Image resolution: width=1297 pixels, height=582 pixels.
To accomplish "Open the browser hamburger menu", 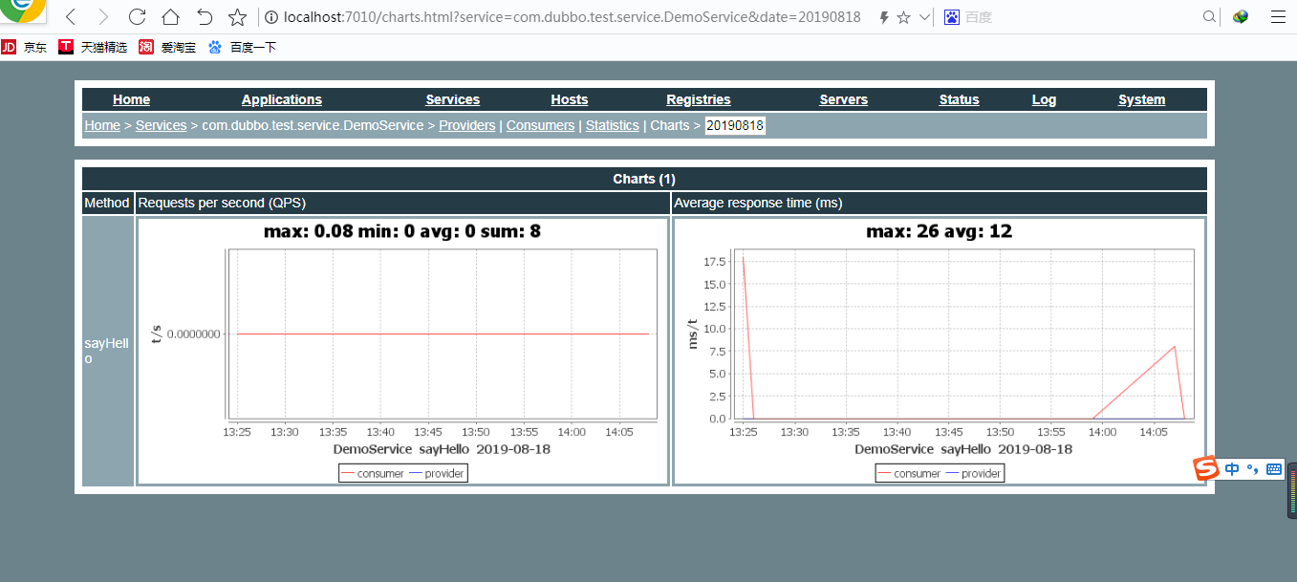I will click(1278, 17).
